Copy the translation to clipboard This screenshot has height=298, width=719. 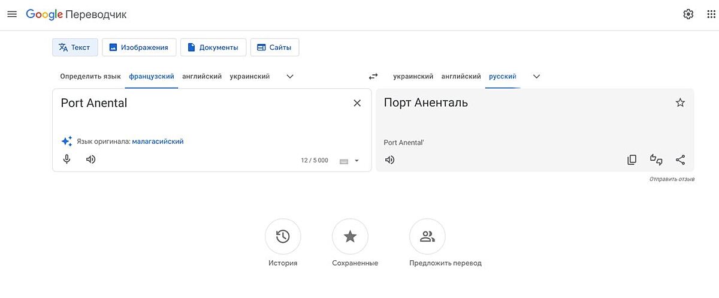(x=632, y=160)
